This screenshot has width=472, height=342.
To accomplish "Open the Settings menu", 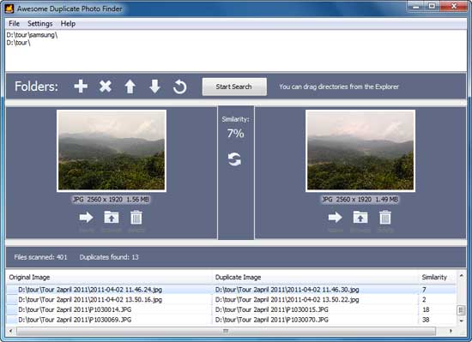I will click(x=40, y=23).
